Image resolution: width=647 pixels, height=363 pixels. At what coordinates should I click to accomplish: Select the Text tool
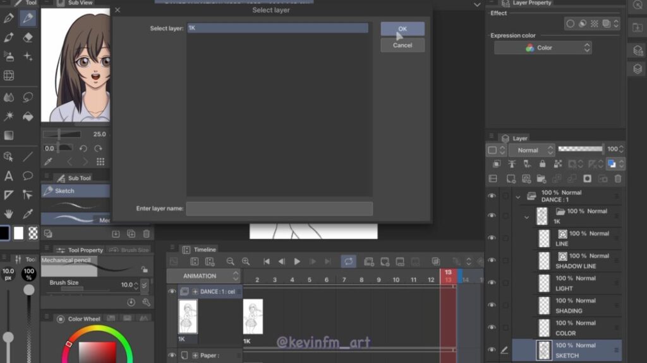pos(9,176)
